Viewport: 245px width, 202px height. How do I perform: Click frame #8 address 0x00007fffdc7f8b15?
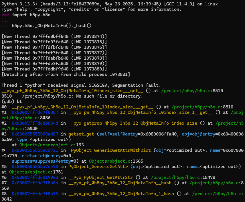[35, 194]
